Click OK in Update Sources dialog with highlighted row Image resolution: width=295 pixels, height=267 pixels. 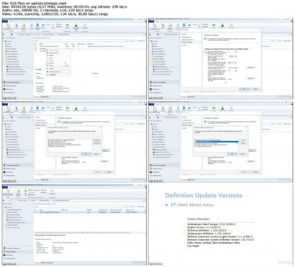pyautogui.click(x=232, y=154)
